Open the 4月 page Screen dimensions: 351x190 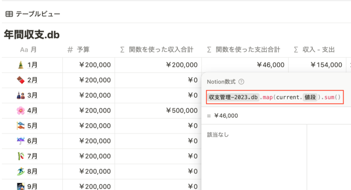pyautogui.click(x=32, y=110)
